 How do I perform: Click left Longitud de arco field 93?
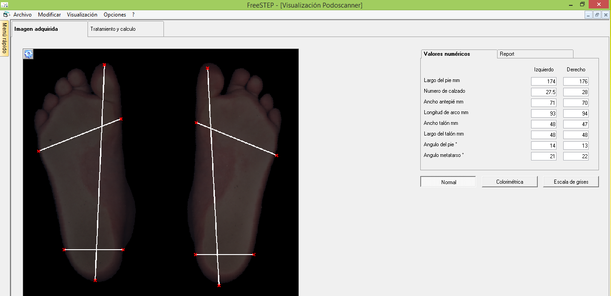pos(544,114)
